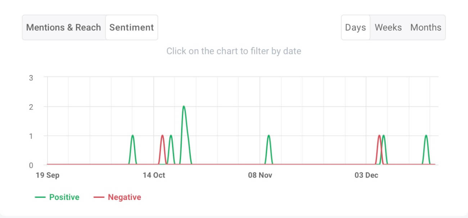Switch chart to Weeks view
468x218 pixels.
pyautogui.click(x=388, y=27)
